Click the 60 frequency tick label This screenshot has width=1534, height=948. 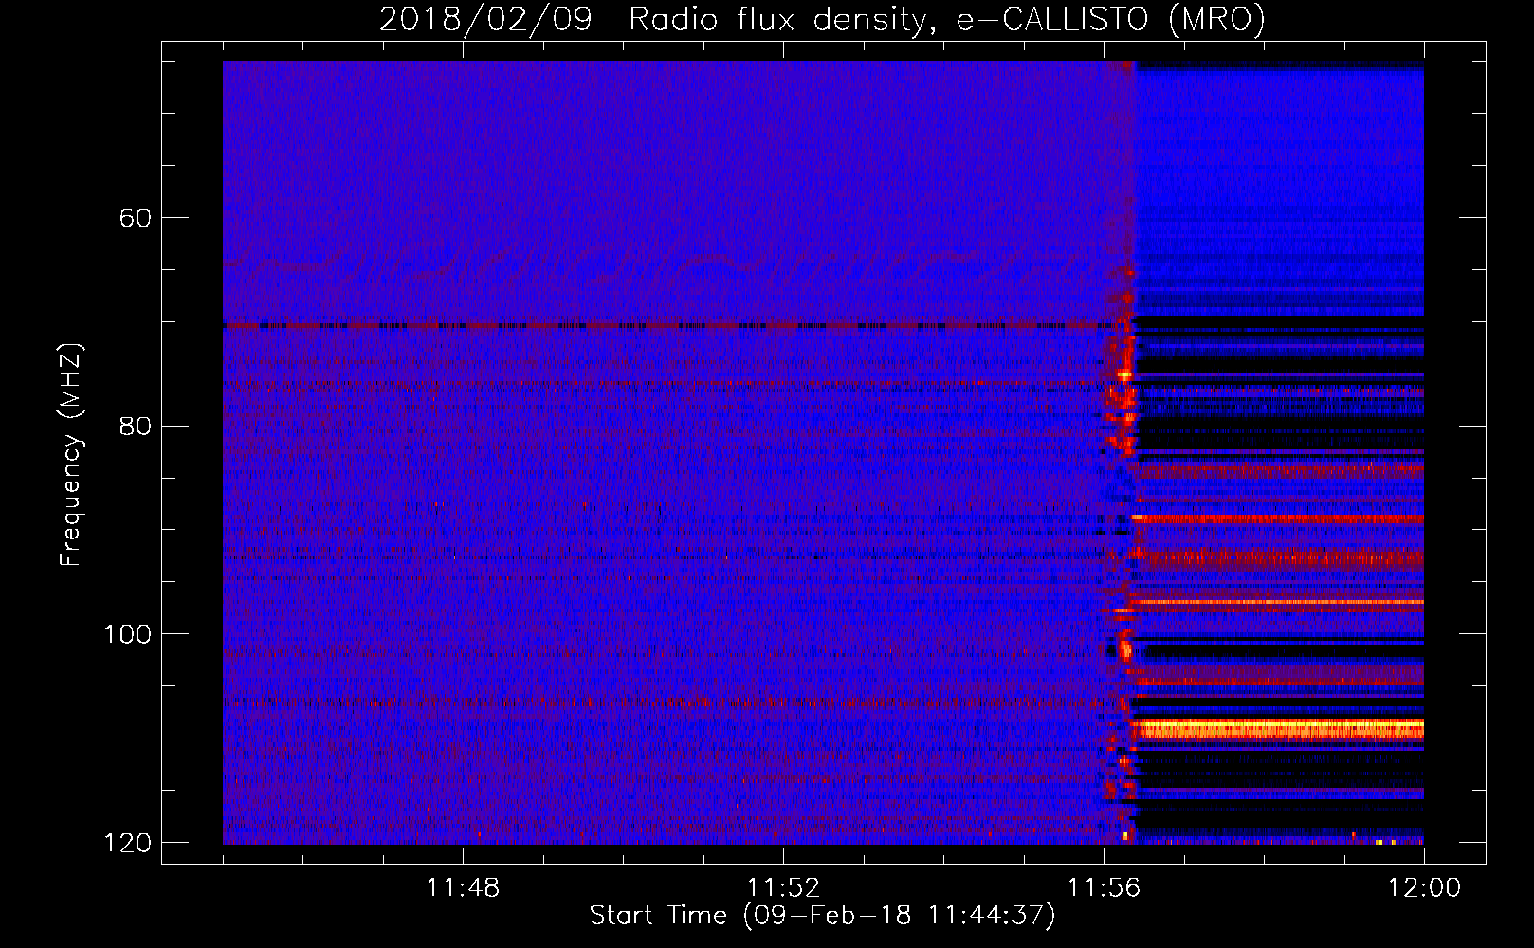click(136, 218)
